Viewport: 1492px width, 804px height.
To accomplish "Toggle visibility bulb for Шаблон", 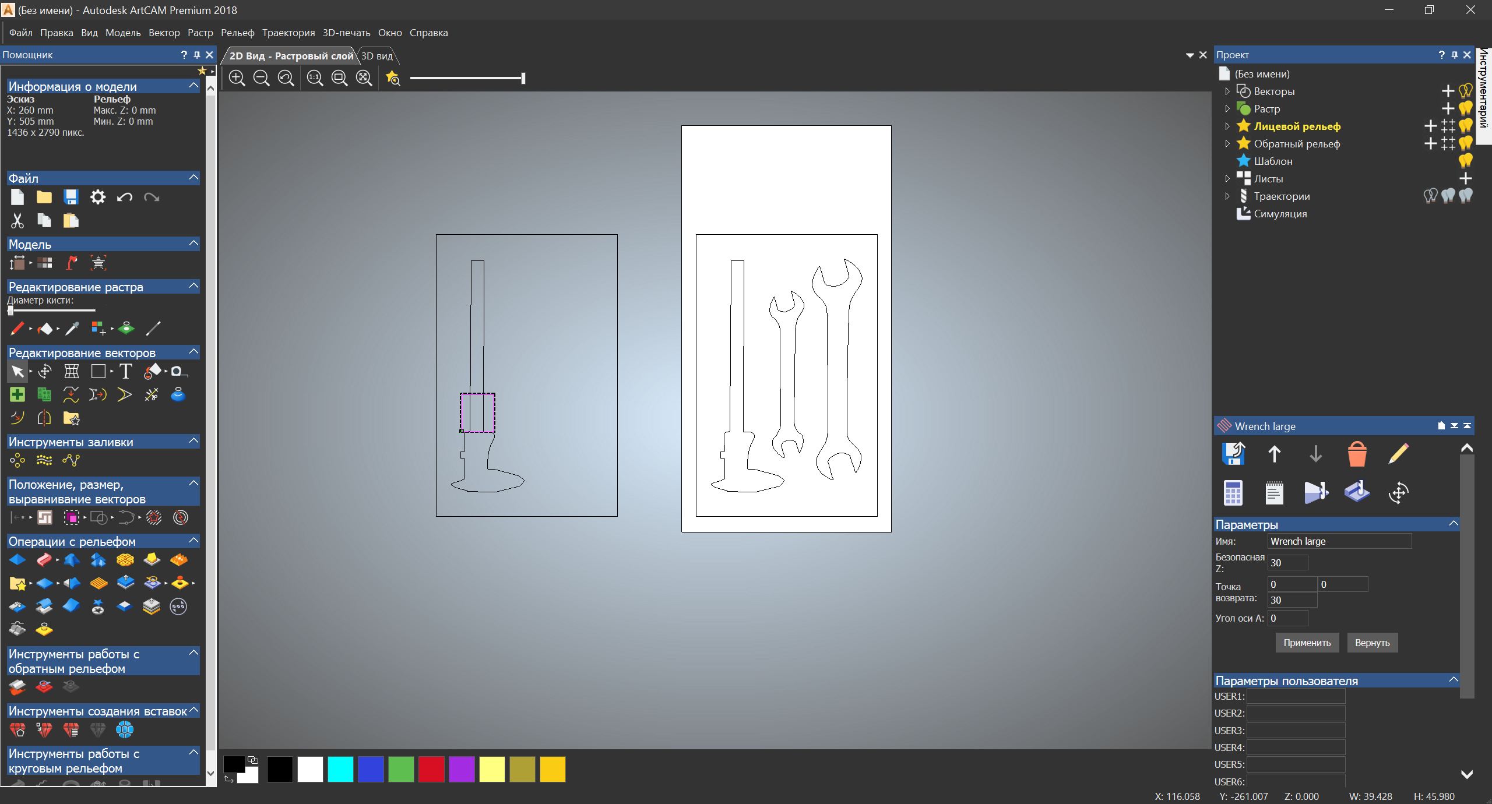I will (x=1466, y=161).
